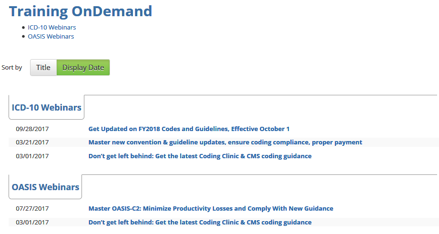Image resolution: width=439 pixels, height=234 pixels.
Task: Open Don't get left behind under OASIS section
Action: pyautogui.click(x=200, y=222)
